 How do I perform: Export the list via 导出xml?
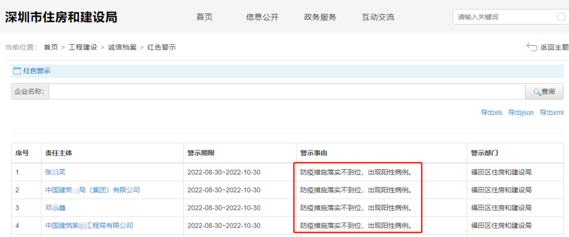[552, 112]
